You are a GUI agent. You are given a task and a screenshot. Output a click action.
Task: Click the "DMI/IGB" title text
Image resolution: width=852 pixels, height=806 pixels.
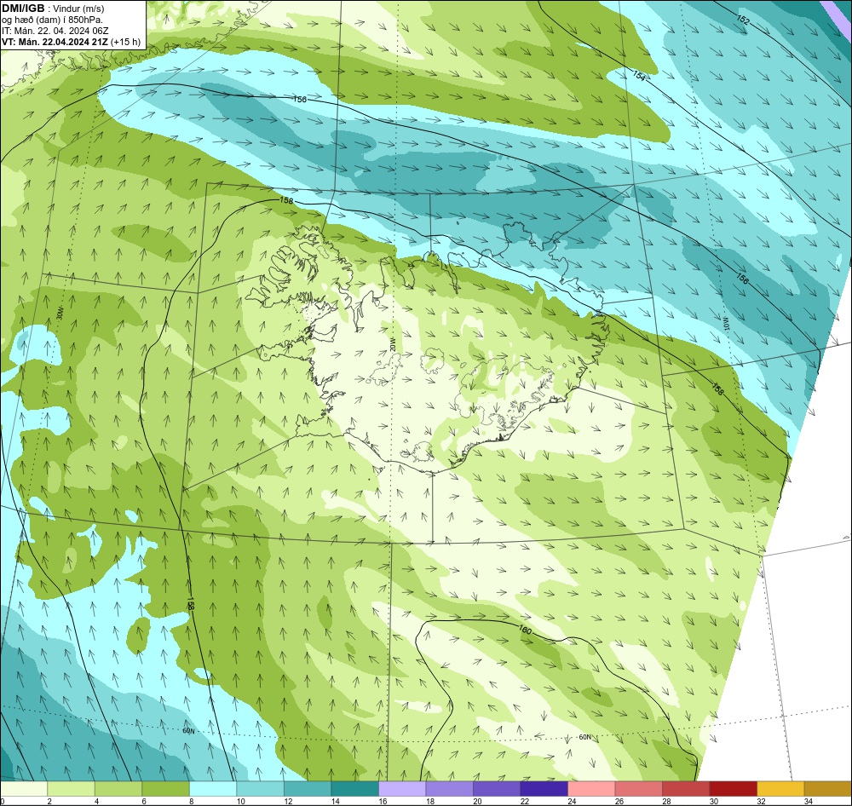(x=23, y=9)
